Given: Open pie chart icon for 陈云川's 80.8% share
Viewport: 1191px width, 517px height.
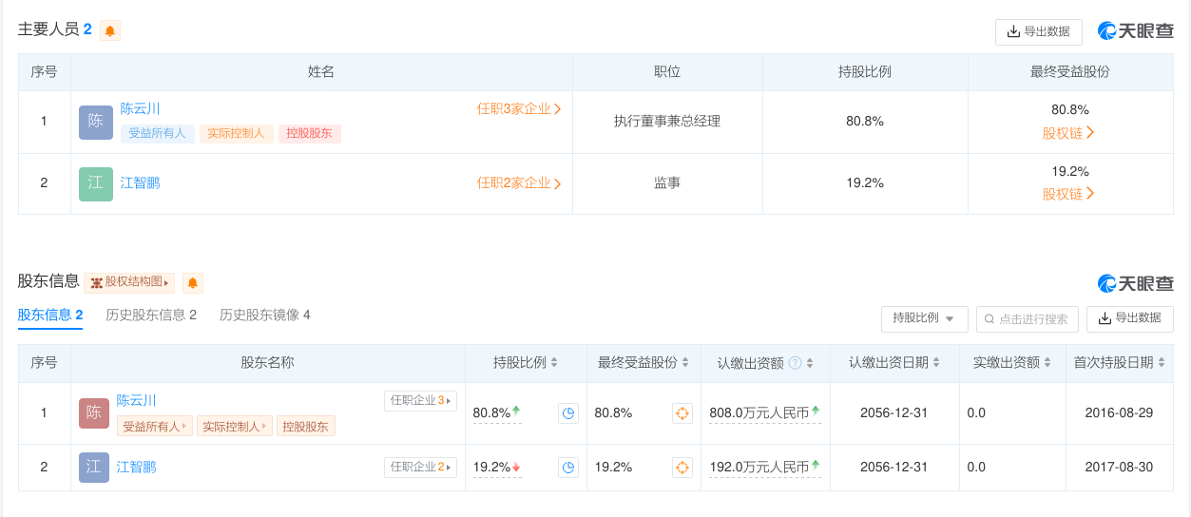Looking at the screenshot, I should click(x=568, y=412).
